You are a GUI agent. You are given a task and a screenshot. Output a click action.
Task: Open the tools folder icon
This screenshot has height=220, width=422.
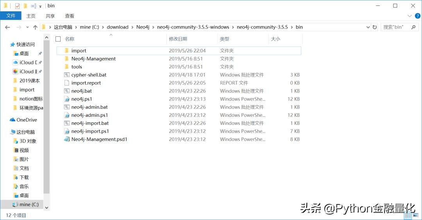[x=67, y=67]
